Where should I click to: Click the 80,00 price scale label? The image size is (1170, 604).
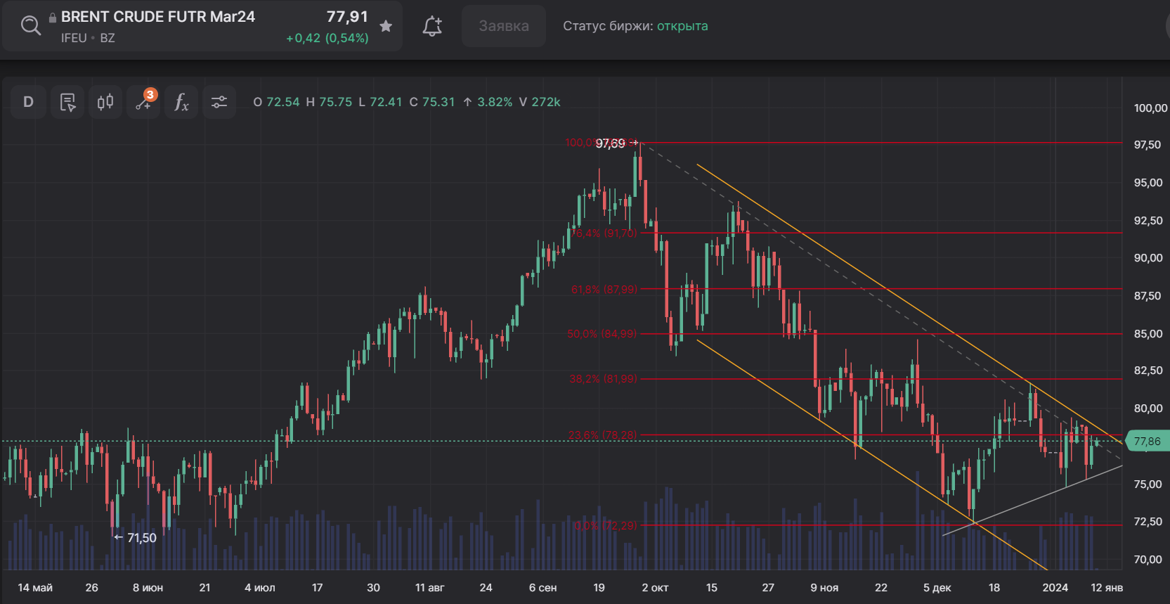1148,409
